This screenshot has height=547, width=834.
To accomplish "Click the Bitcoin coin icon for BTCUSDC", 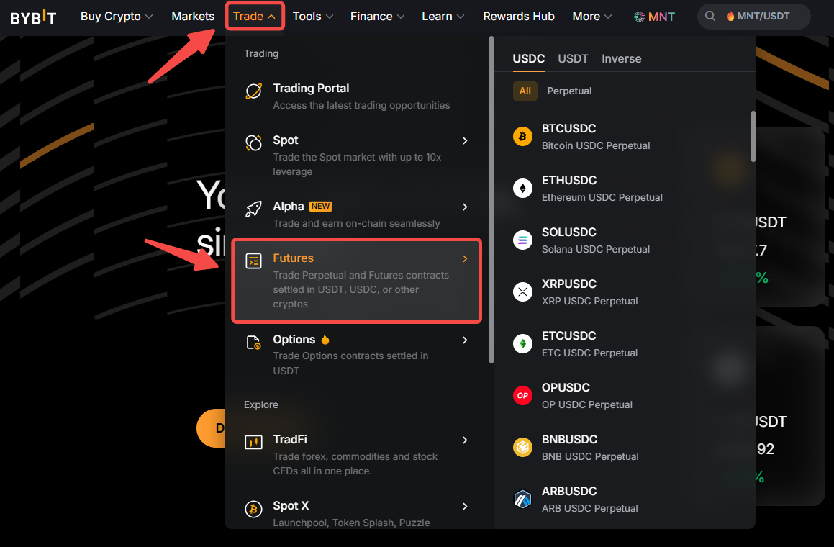I will [522, 137].
